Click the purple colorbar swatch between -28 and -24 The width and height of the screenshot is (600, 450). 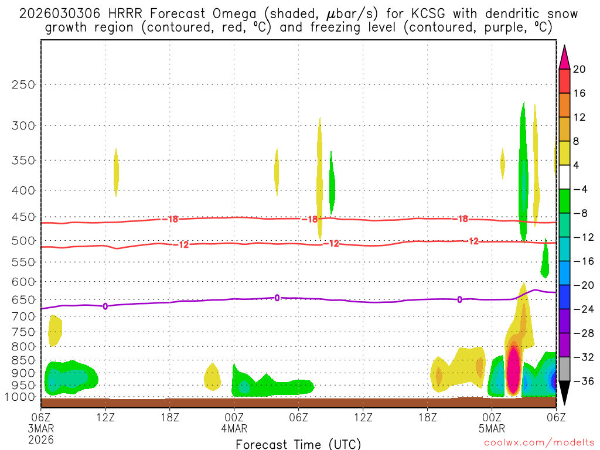click(x=564, y=321)
